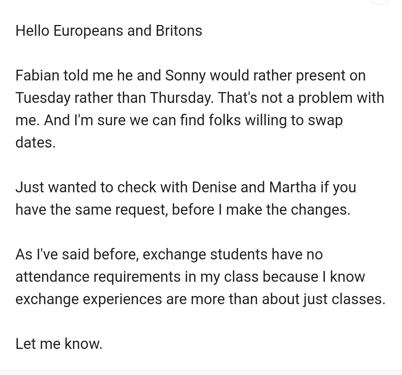Click the word "Tuesday" in the email

point(43,98)
